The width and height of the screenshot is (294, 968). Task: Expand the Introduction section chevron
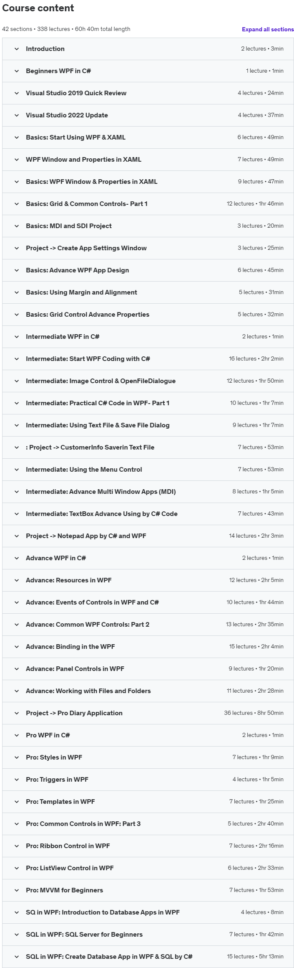[x=17, y=49]
